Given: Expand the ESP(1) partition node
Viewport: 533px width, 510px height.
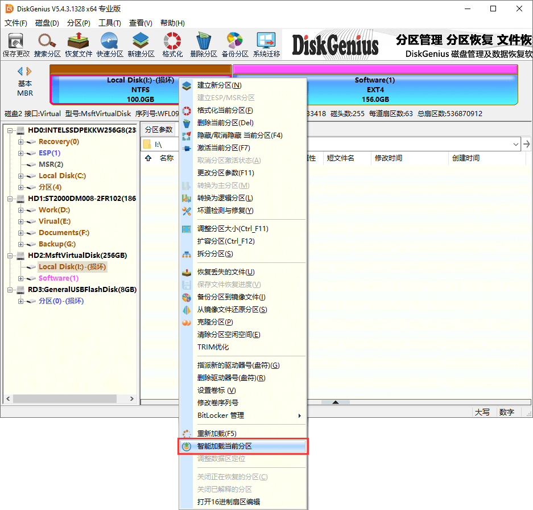Looking at the screenshot, I should pyautogui.click(x=20, y=154).
